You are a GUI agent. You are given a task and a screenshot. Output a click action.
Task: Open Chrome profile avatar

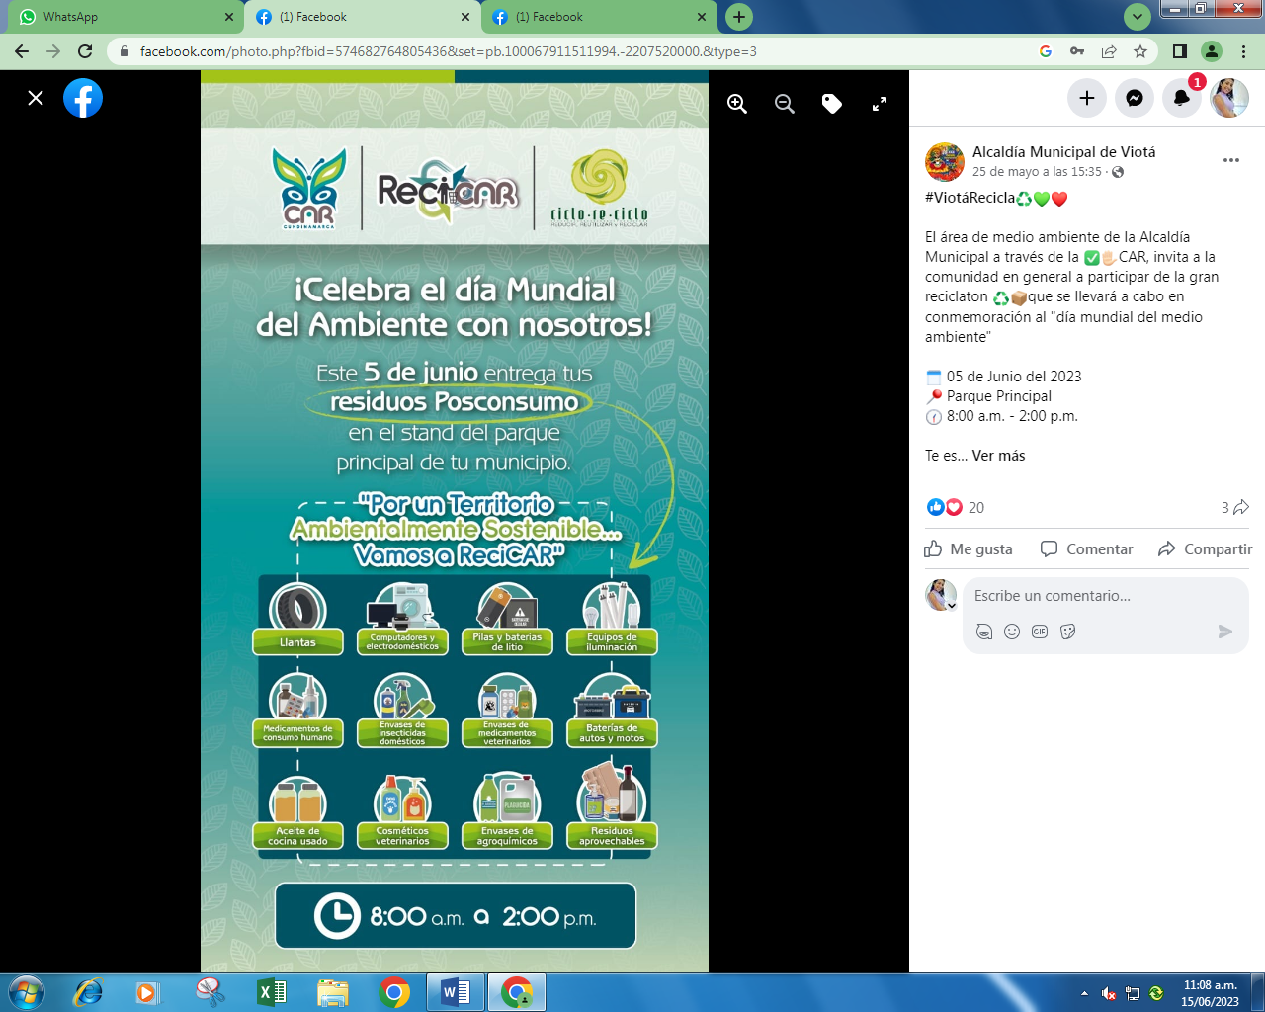pos(1212,51)
